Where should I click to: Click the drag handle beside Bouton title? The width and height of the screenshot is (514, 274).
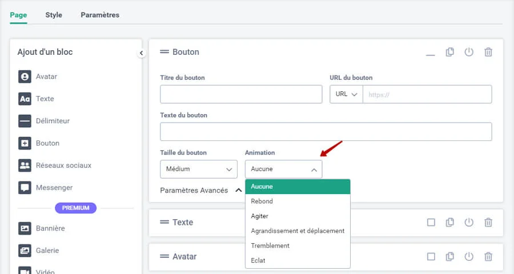pos(164,52)
